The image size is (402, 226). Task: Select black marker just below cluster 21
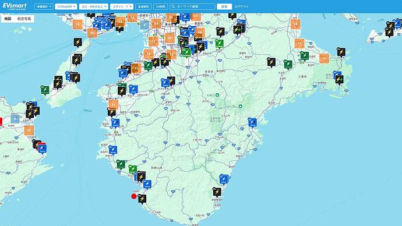pyautogui.click(x=111, y=112)
